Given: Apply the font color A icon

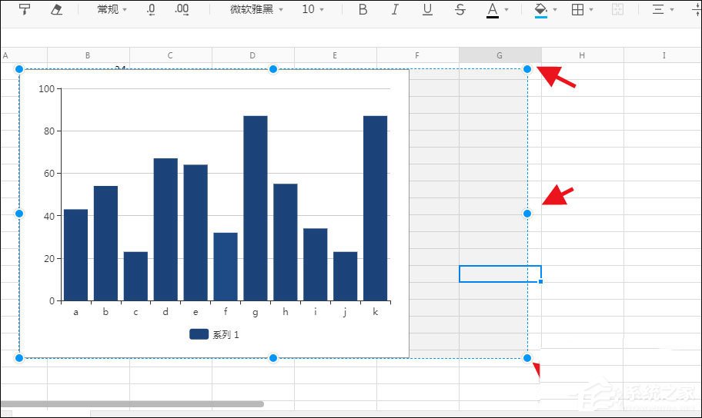Looking at the screenshot, I should [x=493, y=10].
